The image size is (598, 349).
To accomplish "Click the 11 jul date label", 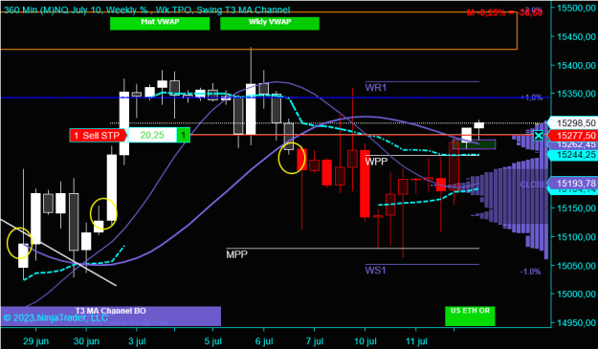I will tap(416, 341).
